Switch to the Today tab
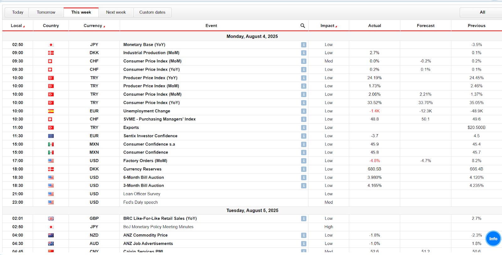This screenshot has width=502, height=255. (18, 12)
